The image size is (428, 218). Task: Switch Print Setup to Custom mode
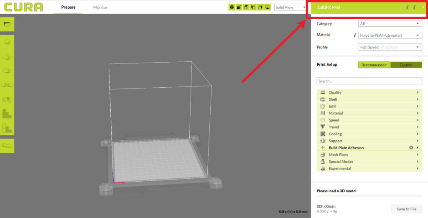[406, 65]
